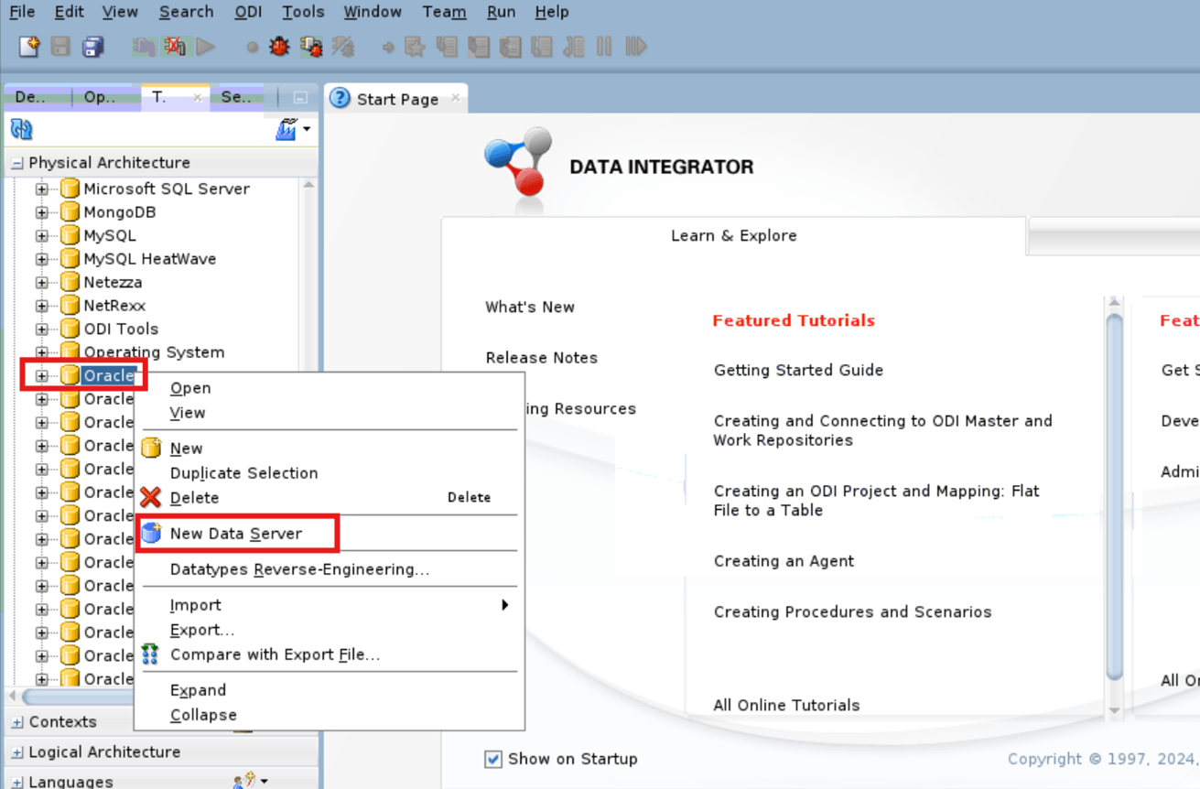Open the Tools menu
This screenshot has width=1200, height=789.
point(302,12)
